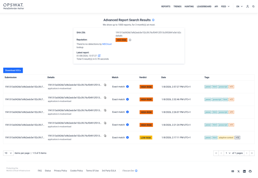Open the LinkedIn icon in footer
Image resolution: width=258 pixels, height=178 pixels.
(244, 171)
